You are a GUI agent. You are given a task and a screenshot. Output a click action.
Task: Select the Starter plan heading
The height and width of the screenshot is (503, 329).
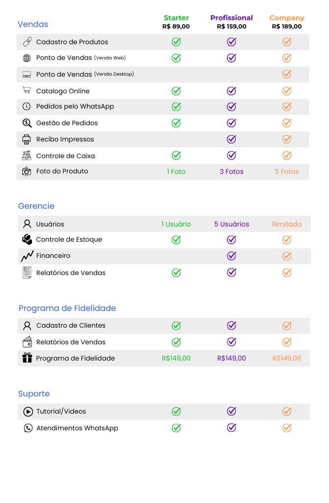pos(176,18)
